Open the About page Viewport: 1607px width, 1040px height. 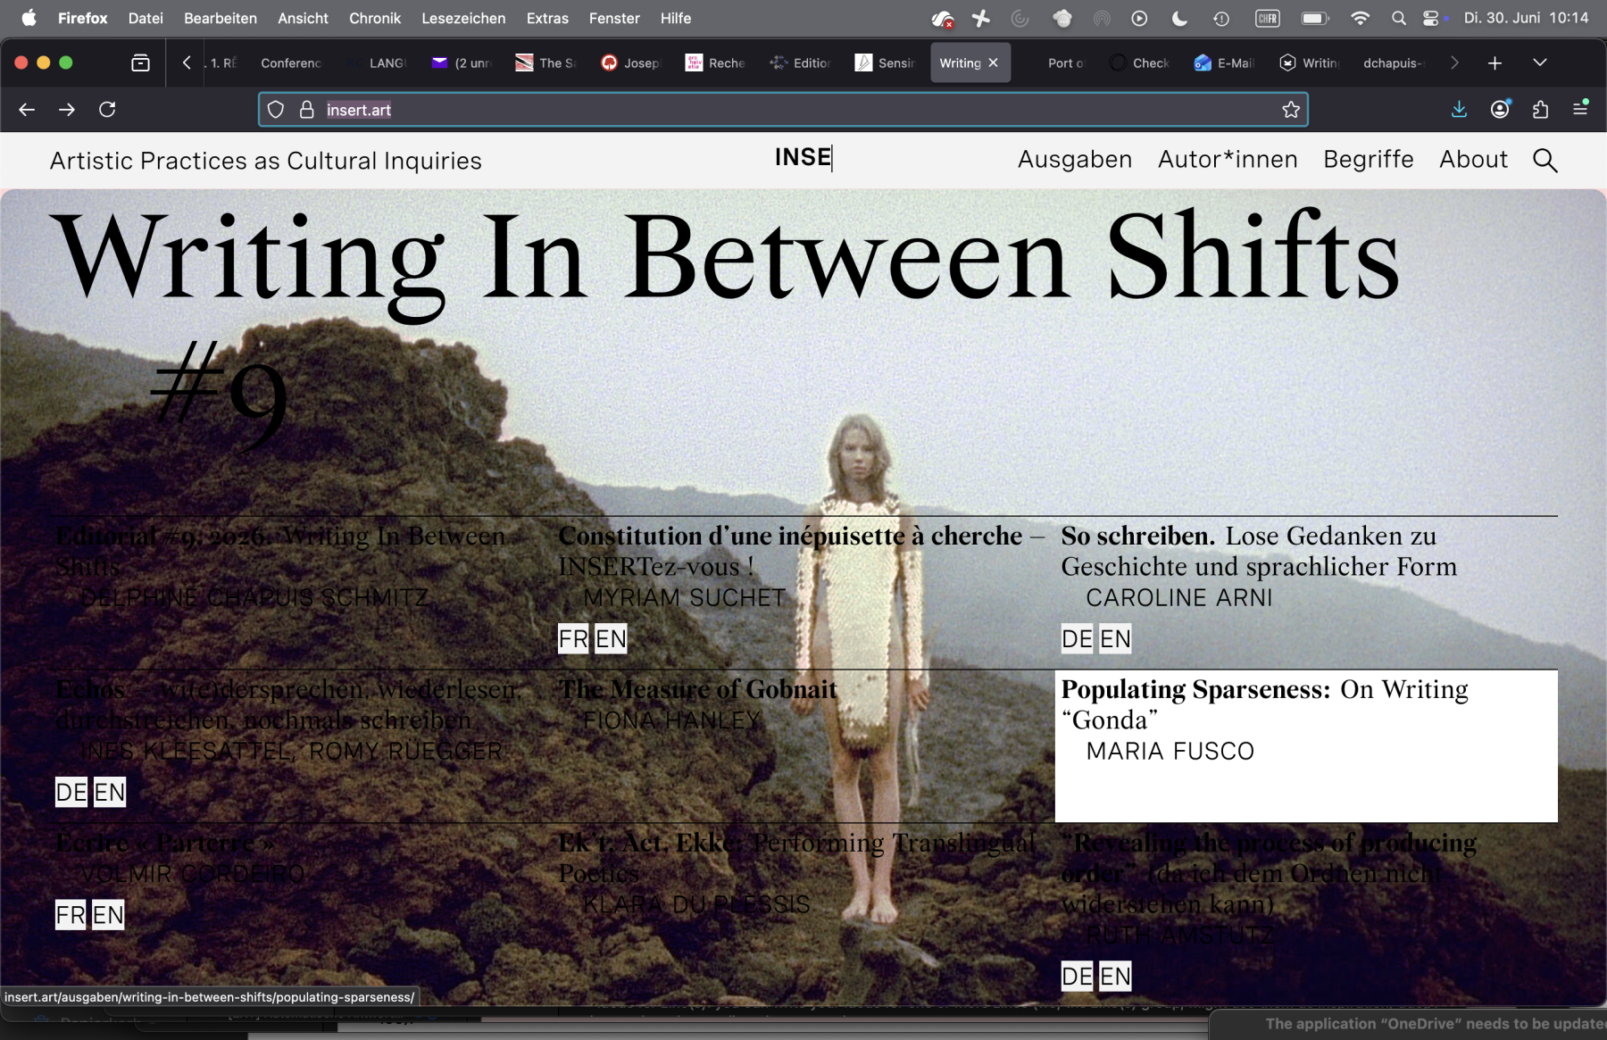[1473, 160]
